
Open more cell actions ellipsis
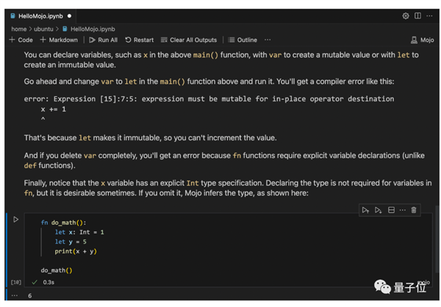coord(402,210)
